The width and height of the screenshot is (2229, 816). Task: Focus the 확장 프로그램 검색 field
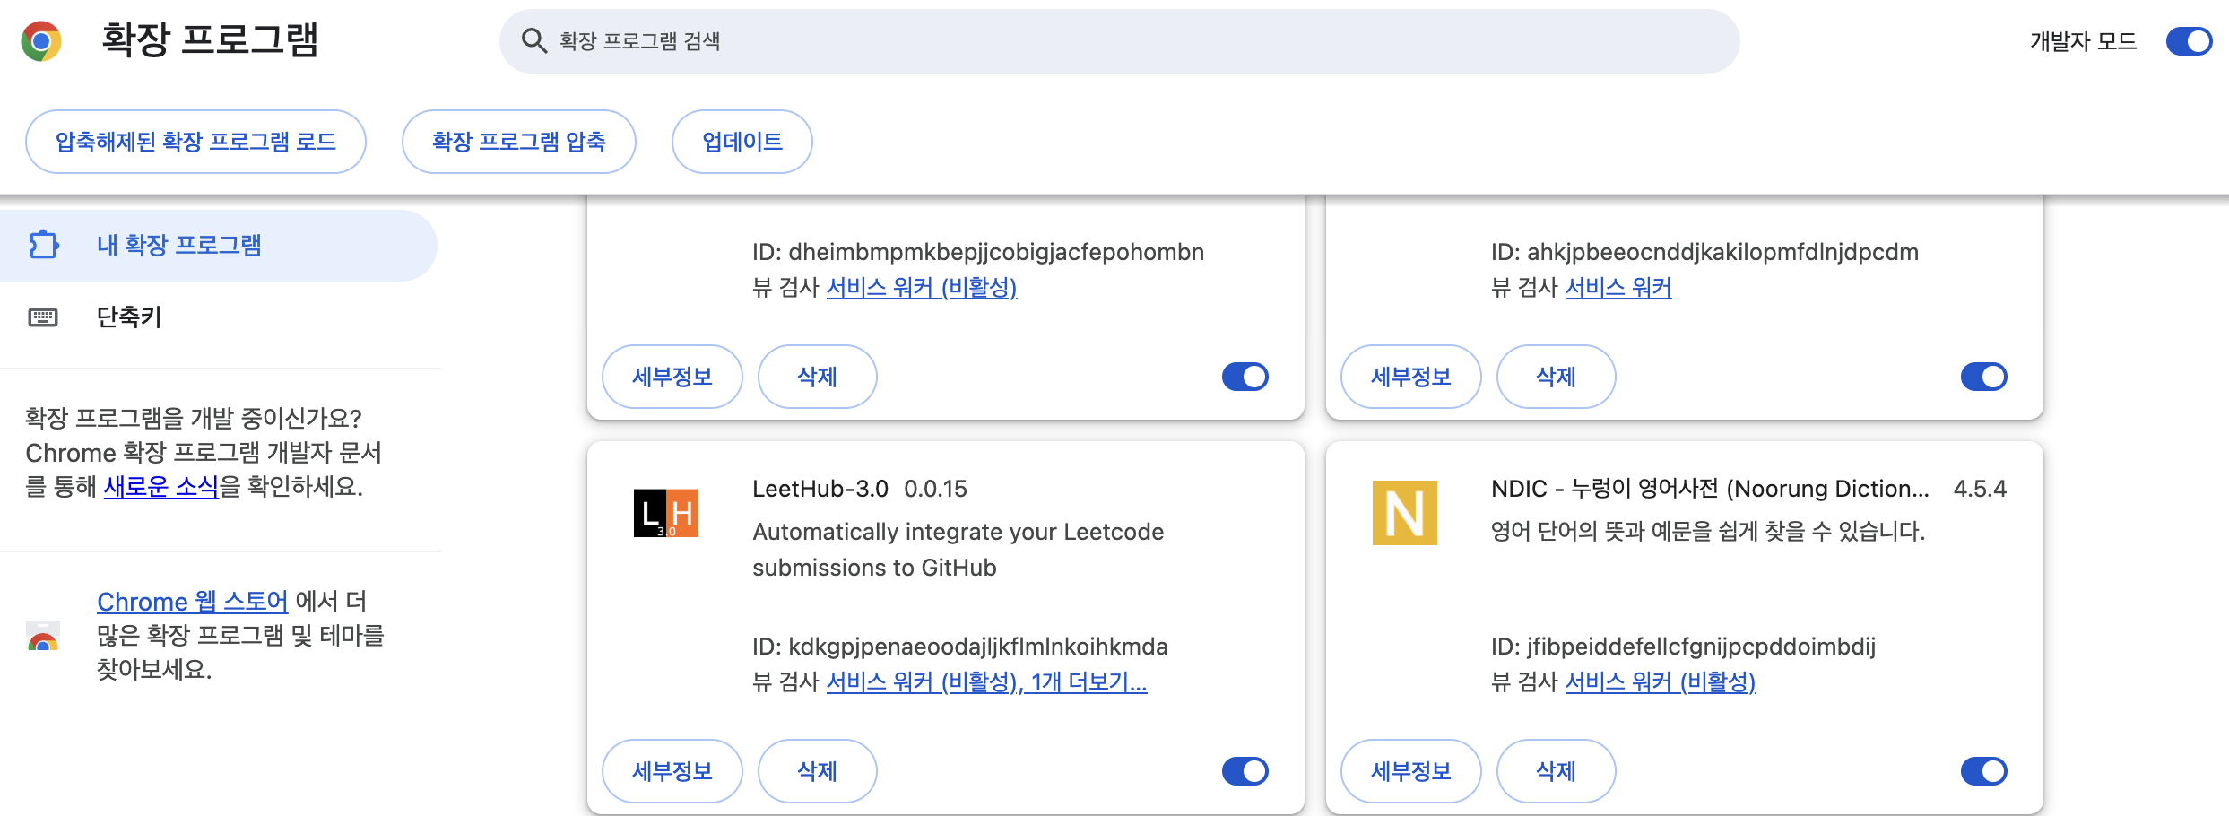pos(1120,41)
